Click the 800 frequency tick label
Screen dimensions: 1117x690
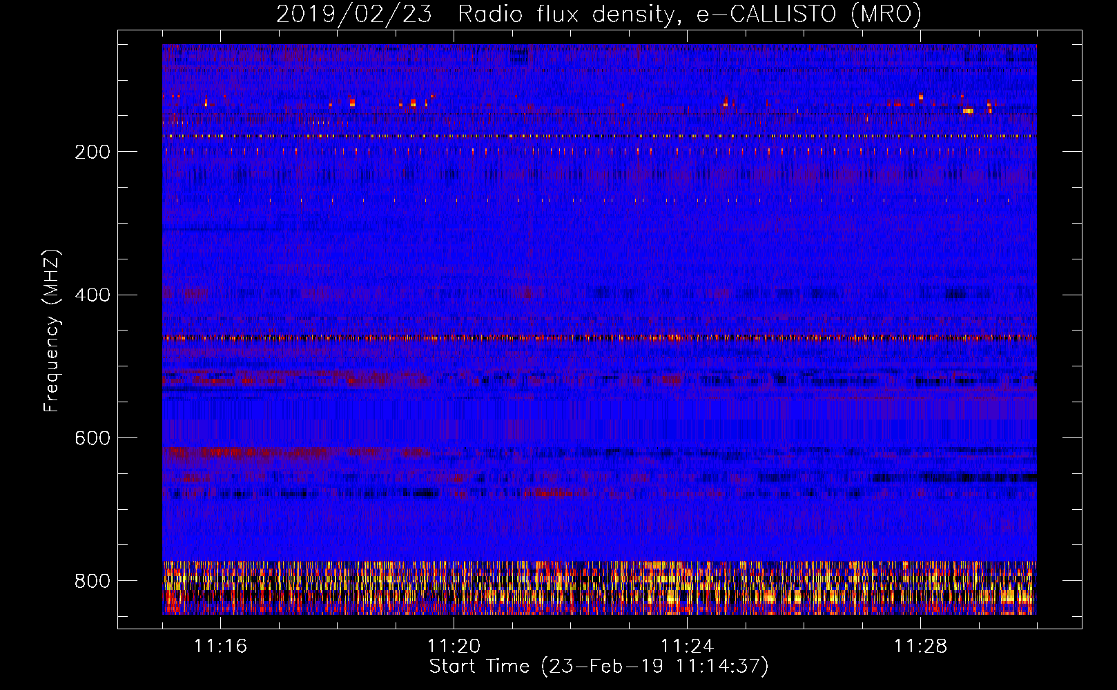pos(93,581)
